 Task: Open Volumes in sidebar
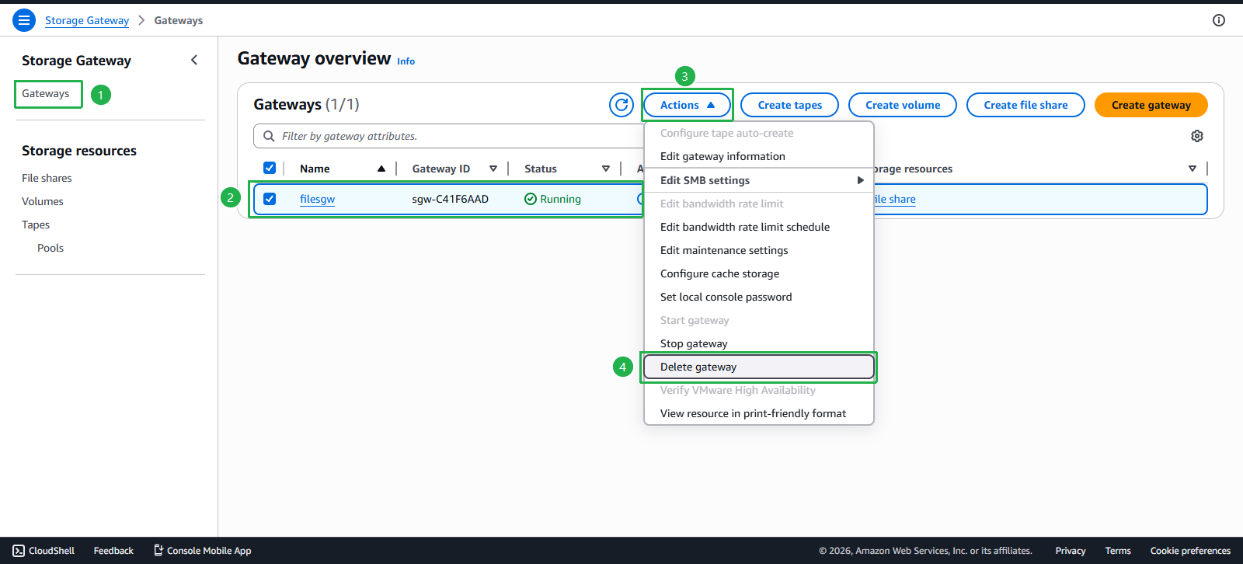coord(43,201)
